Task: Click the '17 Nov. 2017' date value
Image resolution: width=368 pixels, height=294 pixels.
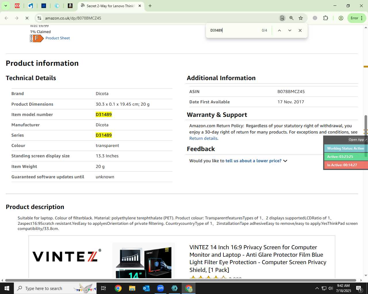Action: click(x=291, y=102)
